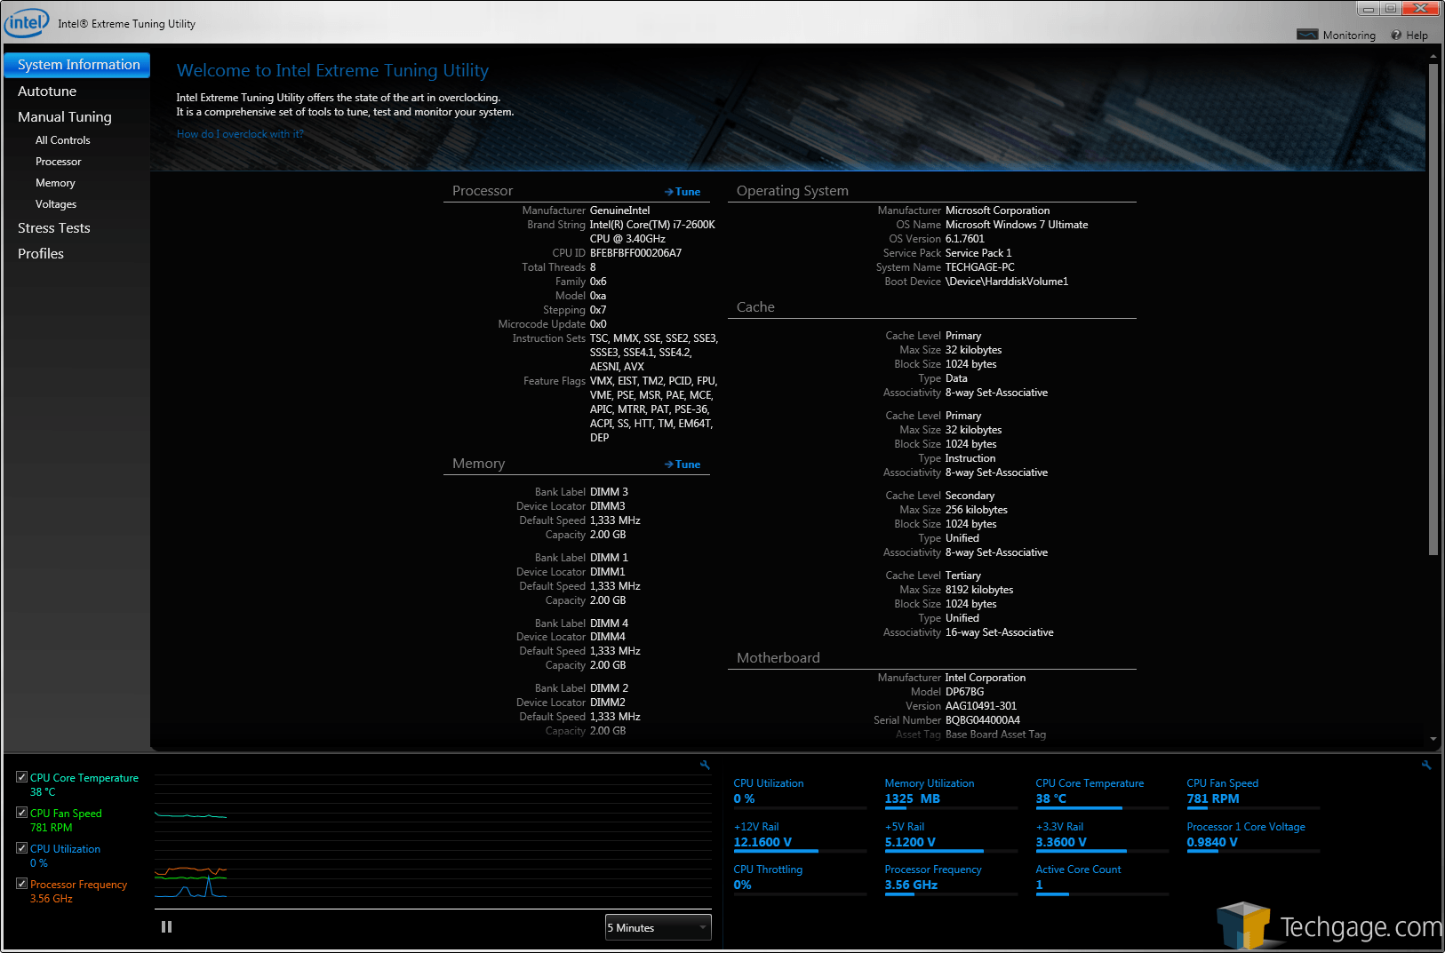Click +5V Rail 5.1200 V value
Viewport: 1445px width, 953px height.
(x=910, y=842)
